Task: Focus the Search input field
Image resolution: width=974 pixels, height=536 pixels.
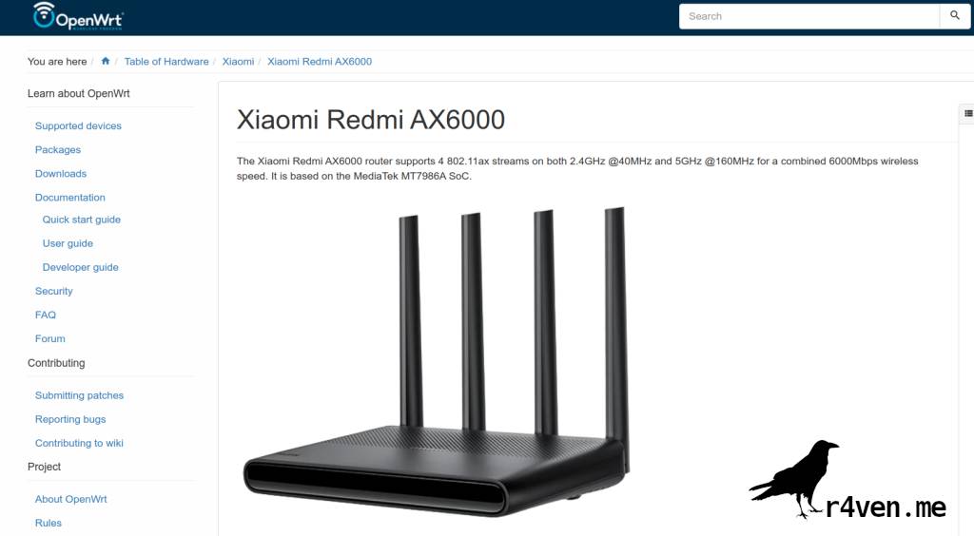Action: (809, 16)
